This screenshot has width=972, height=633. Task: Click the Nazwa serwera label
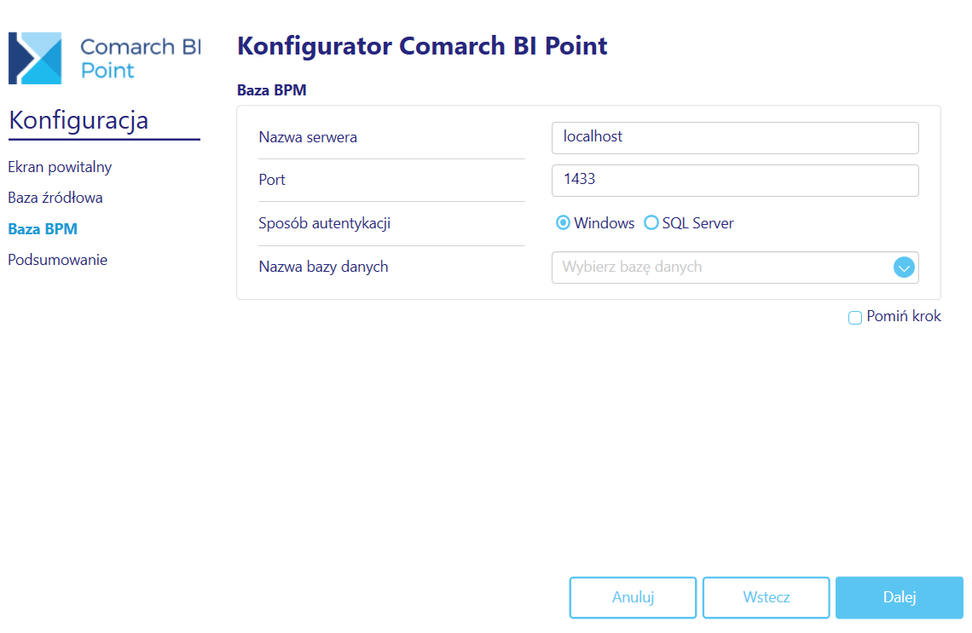308,137
